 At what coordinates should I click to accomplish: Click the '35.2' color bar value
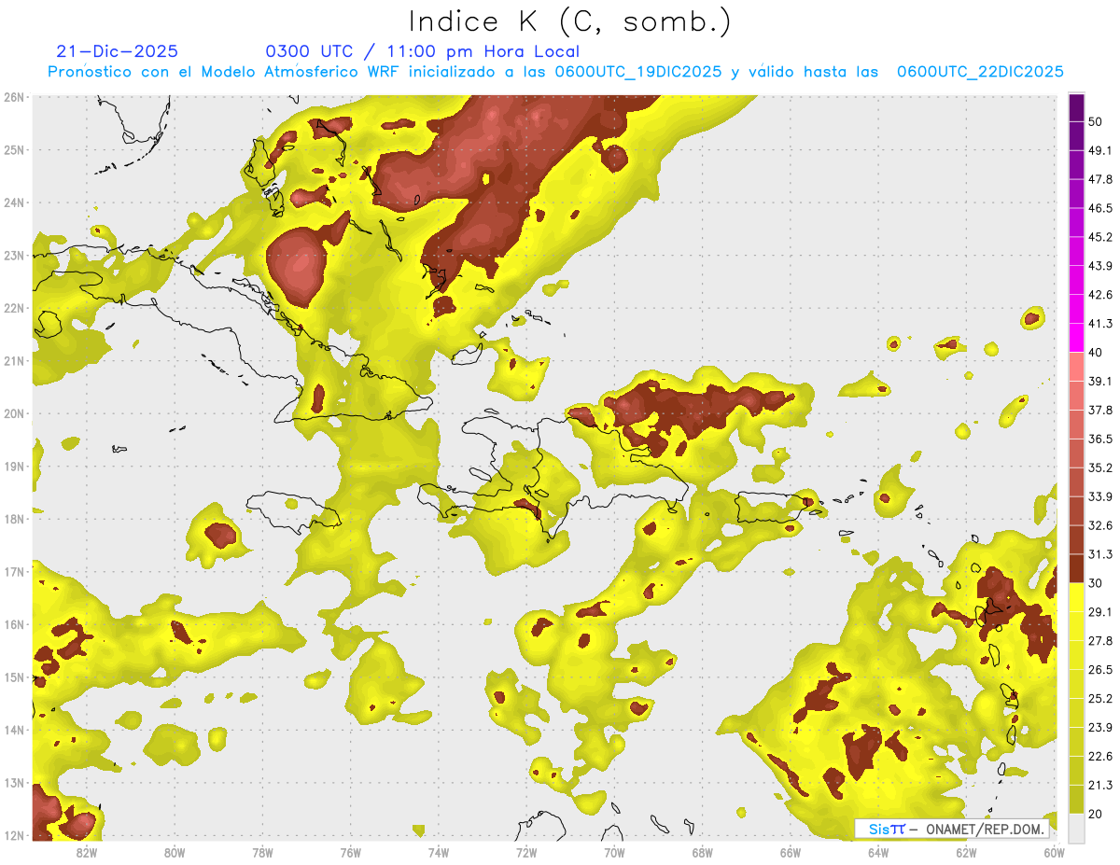tap(1100, 467)
